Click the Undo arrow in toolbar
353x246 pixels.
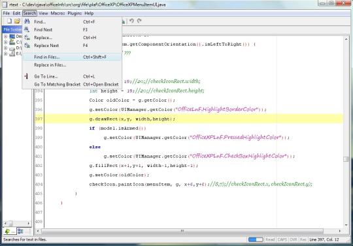[x=131, y=21]
